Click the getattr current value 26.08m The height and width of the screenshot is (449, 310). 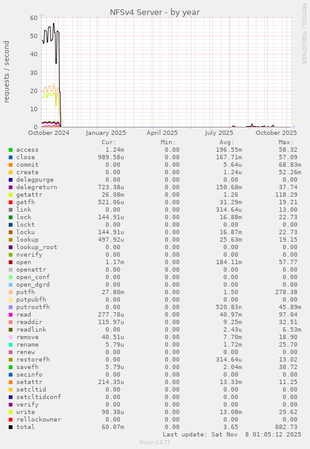[x=113, y=195]
